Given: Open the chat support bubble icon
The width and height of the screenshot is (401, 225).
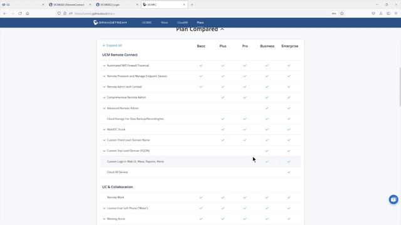Looking at the screenshot, I should click(393, 199).
